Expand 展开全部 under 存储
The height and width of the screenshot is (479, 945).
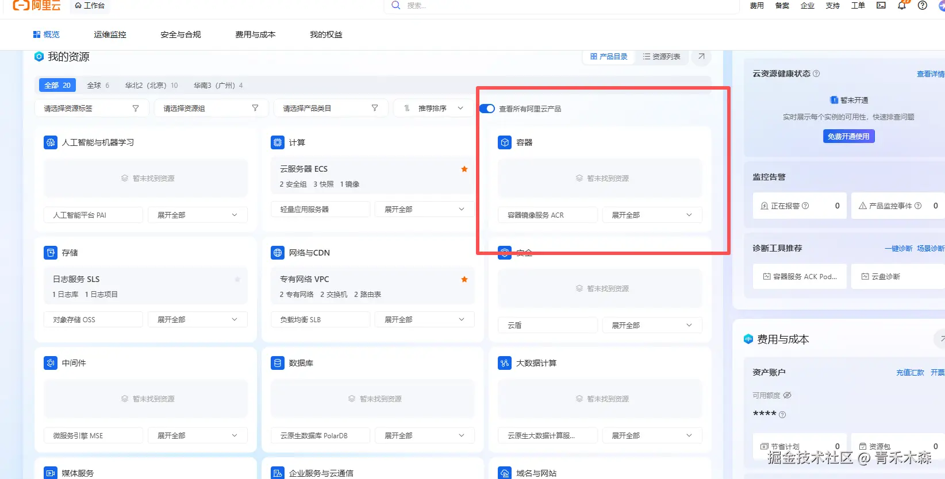pos(198,319)
